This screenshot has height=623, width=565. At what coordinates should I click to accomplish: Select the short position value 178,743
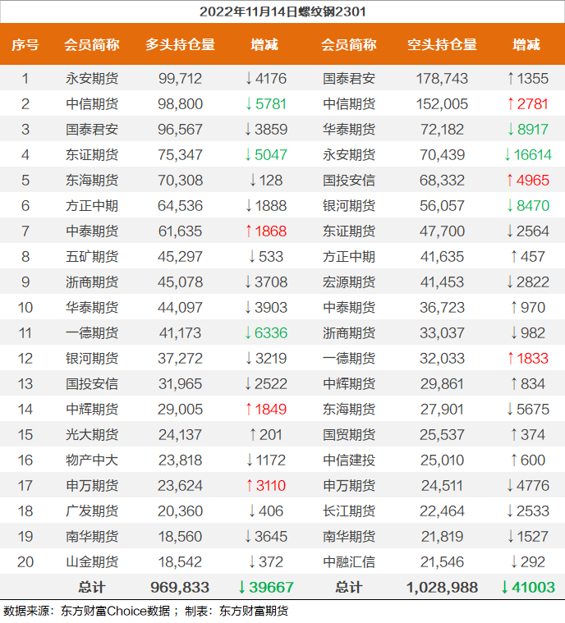point(442,79)
